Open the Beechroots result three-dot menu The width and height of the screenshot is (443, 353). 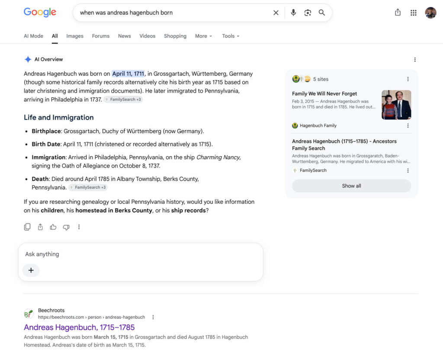153,317
